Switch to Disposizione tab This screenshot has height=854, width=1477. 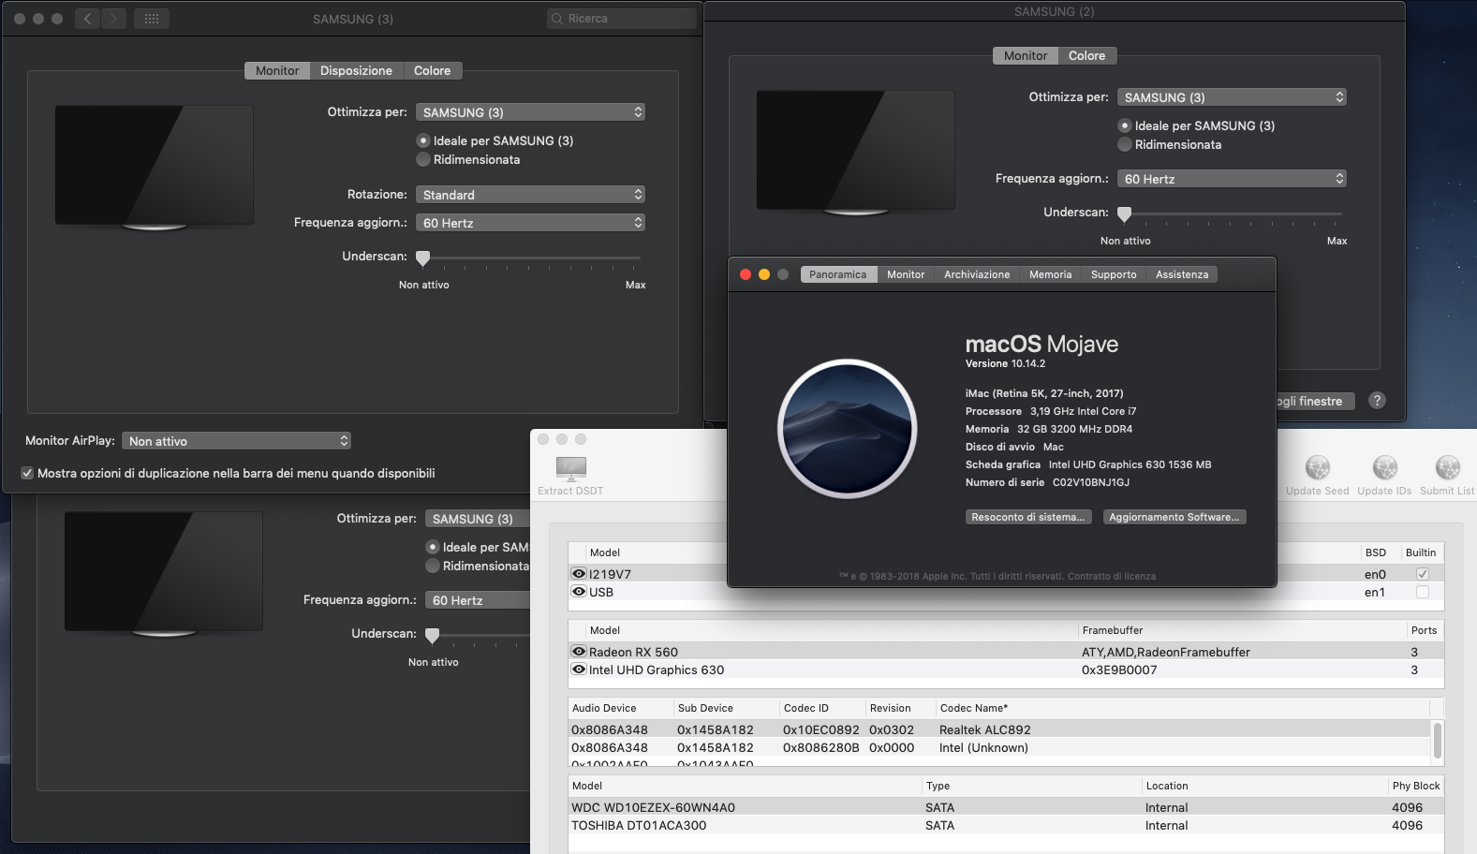(356, 70)
